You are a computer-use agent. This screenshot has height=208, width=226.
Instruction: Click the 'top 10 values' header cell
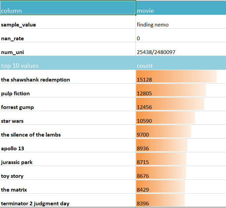[x=68, y=63]
